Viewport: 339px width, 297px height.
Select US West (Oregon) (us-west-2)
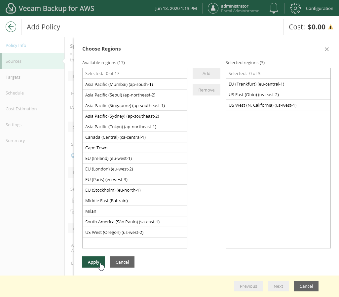[135, 233]
